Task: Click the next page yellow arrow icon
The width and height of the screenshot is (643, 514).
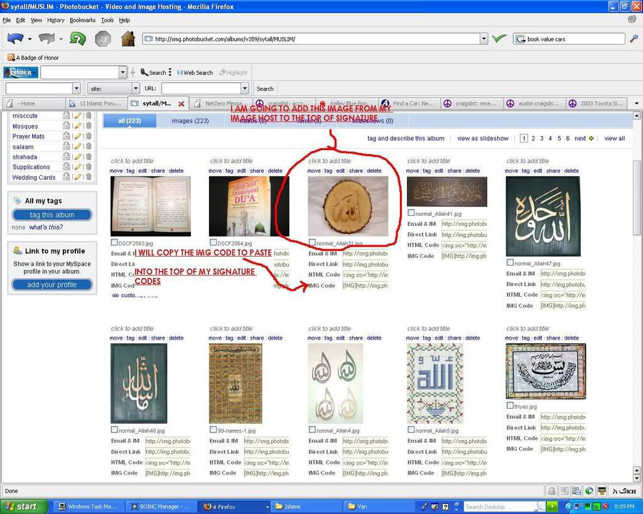Action: tap(591, 139)
